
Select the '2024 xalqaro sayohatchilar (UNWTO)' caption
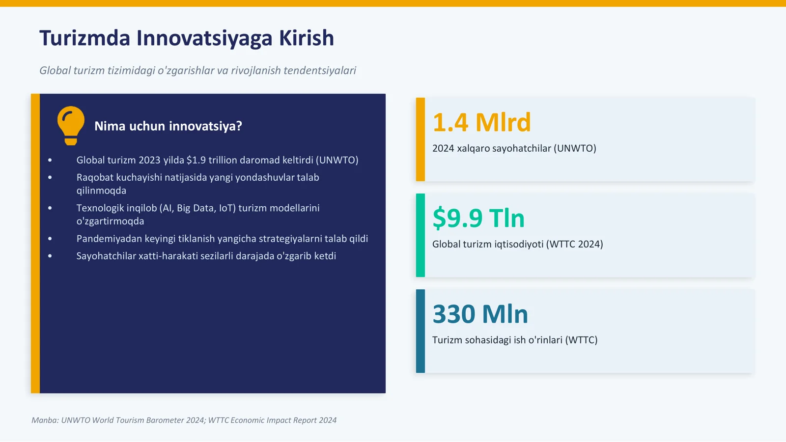[514, 148]
